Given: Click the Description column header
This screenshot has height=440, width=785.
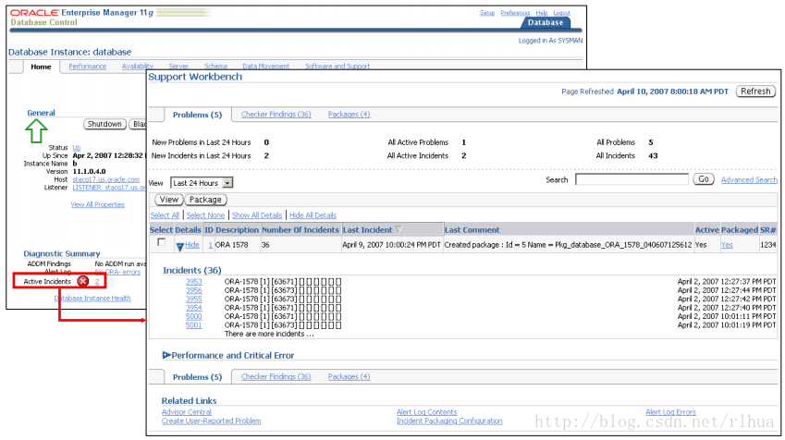Looking at the screenshot, I should (x=238, y=230).
